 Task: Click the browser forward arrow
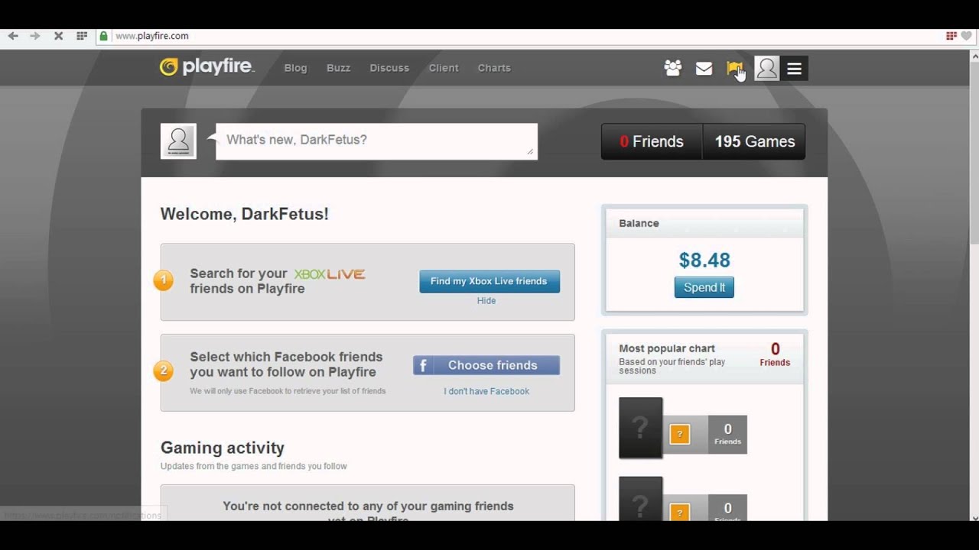(x=35, y=36)
